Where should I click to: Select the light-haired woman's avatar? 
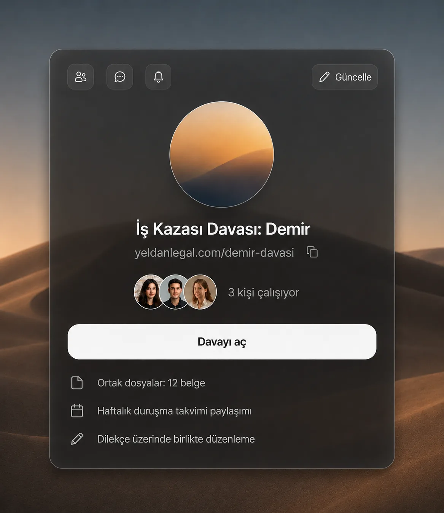201,292
